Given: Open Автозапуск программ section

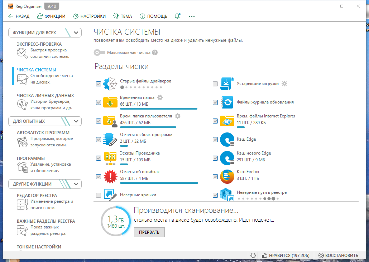Looking at the screenshot, I should click(x=45, y=138).
